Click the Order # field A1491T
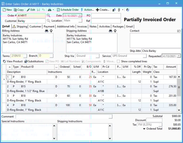This screenshot has width=183, height=143. point(31,15)
